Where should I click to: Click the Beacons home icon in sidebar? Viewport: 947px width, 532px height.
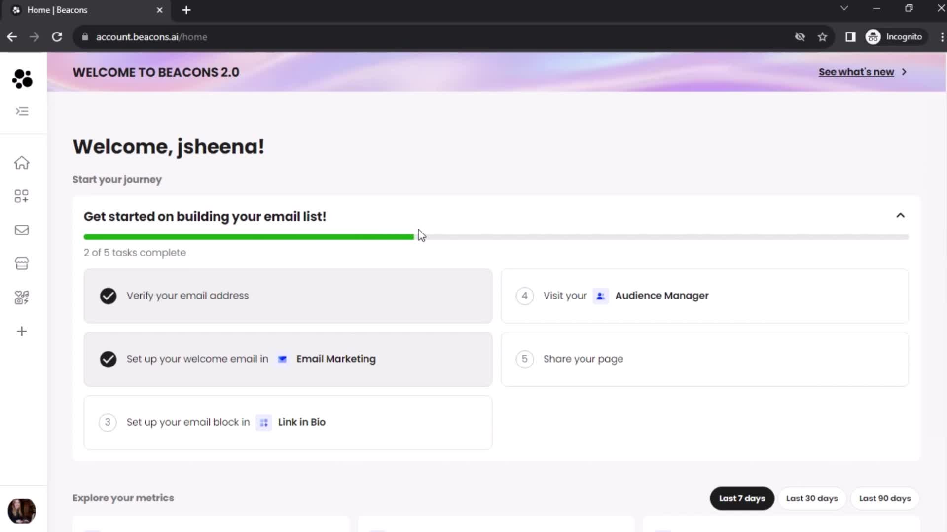coord(22,163)
